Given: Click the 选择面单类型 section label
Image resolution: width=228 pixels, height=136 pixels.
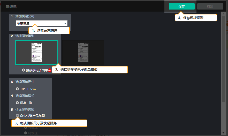Looking at the screenshot, I should pyautogui.click(x=25, y=36).
